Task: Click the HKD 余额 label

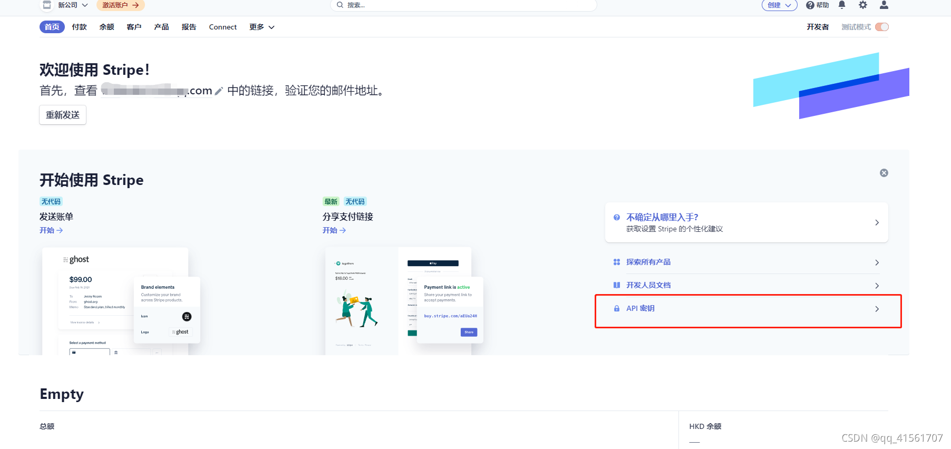Action: 705,426
